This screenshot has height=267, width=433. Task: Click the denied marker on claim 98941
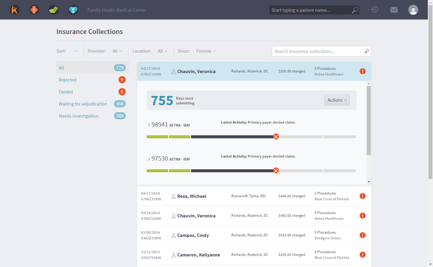(276, 137)
